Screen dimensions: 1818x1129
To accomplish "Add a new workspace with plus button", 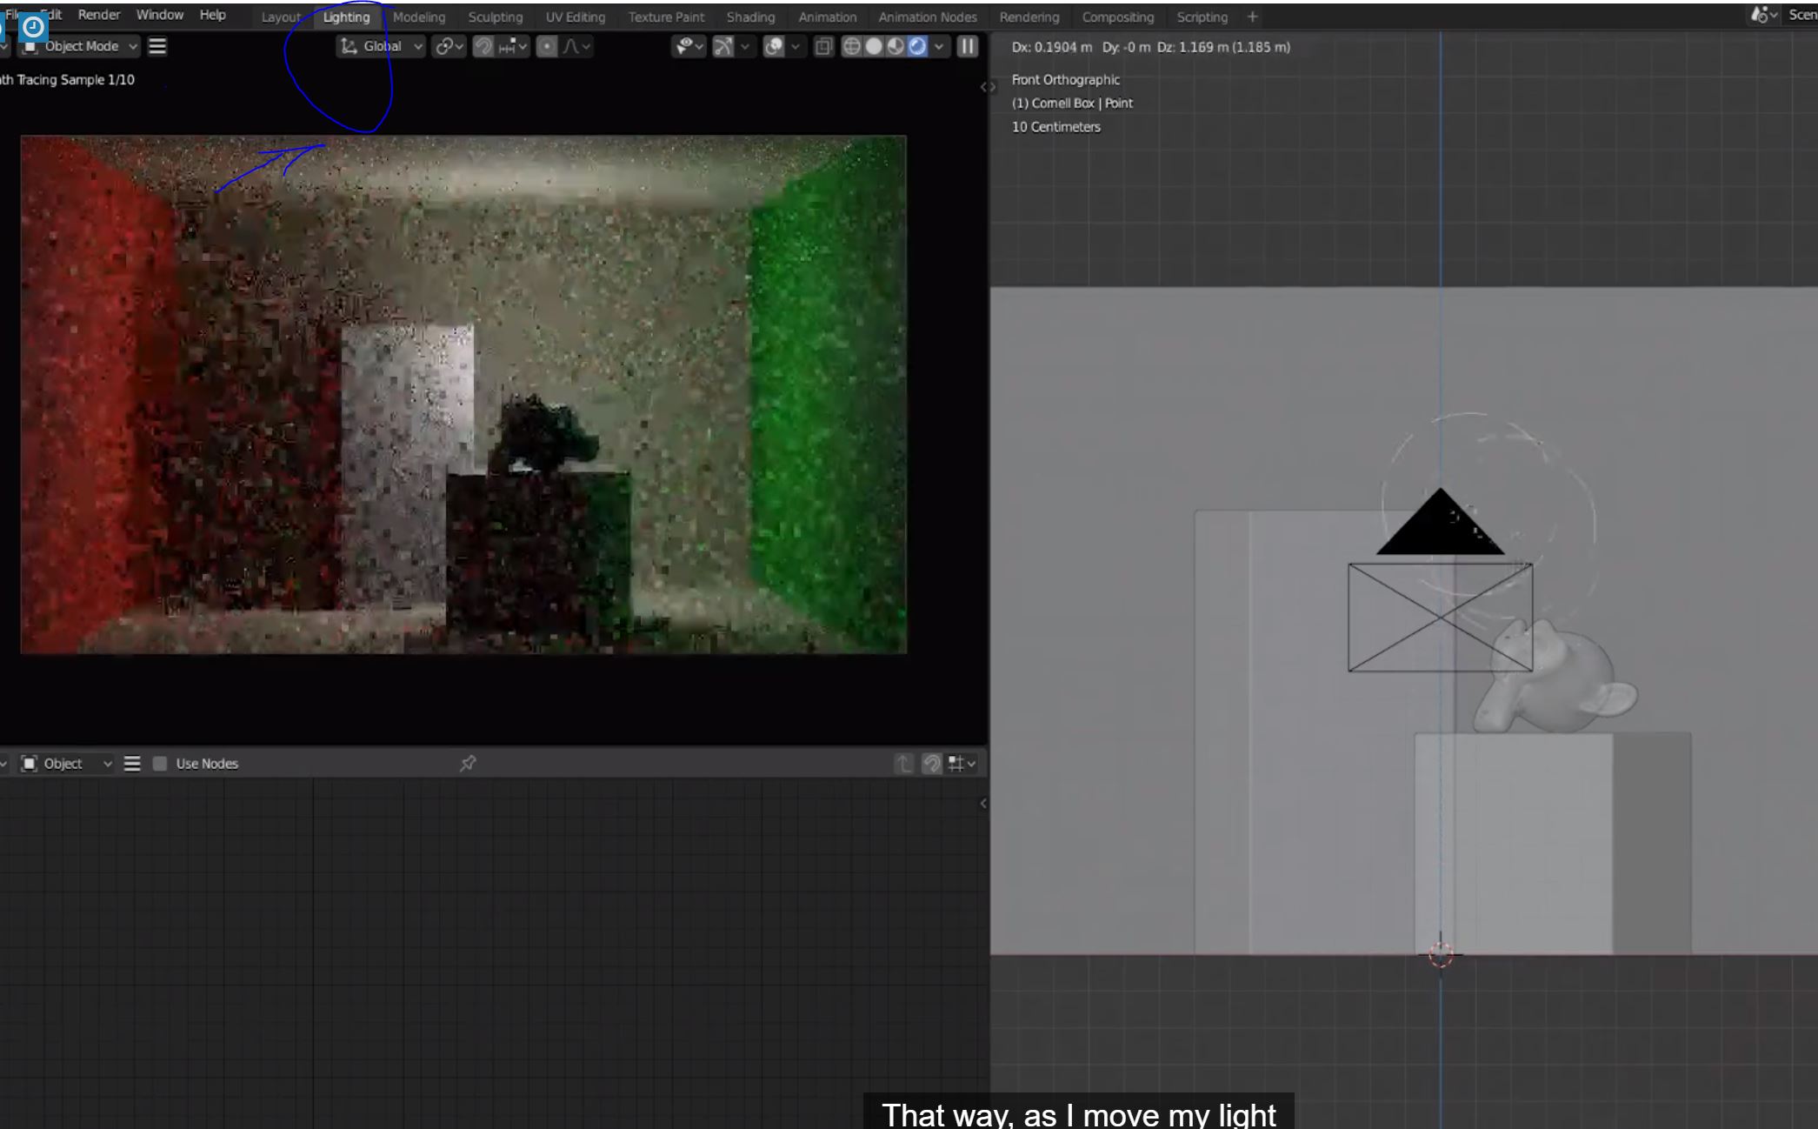I will (x=1252, y=17).
